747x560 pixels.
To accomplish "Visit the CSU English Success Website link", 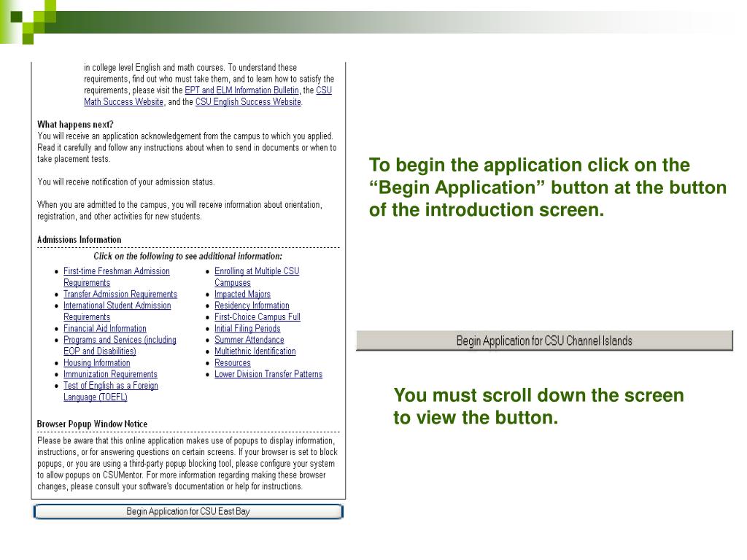I will [248, 101].
